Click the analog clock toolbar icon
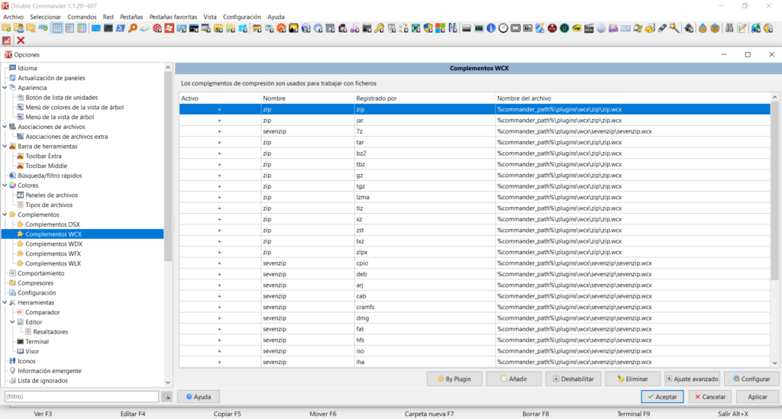 (x=503, y=28)
